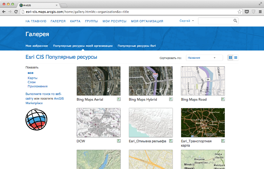Go to НА ГЛАВНУЮ menu item
This screenshot has width=264, height=169.
[36, 21]
